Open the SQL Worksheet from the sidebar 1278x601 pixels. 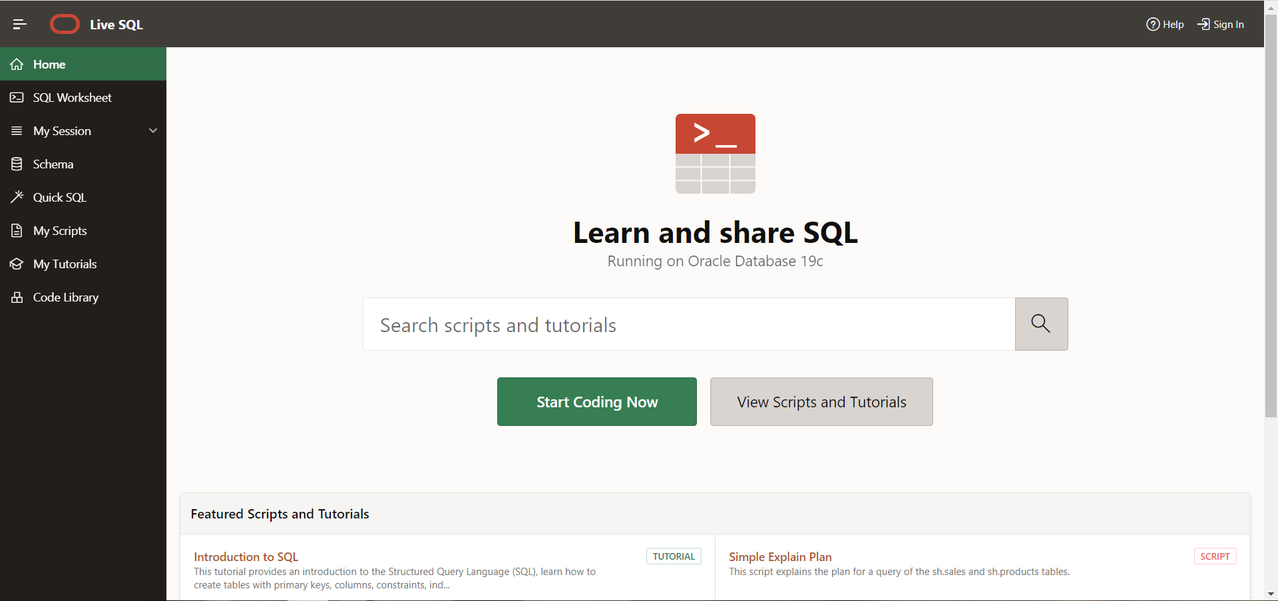tap(72, 97)
